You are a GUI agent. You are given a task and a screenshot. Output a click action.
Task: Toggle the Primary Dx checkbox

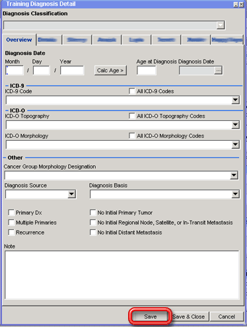click(x=11, y=213)
